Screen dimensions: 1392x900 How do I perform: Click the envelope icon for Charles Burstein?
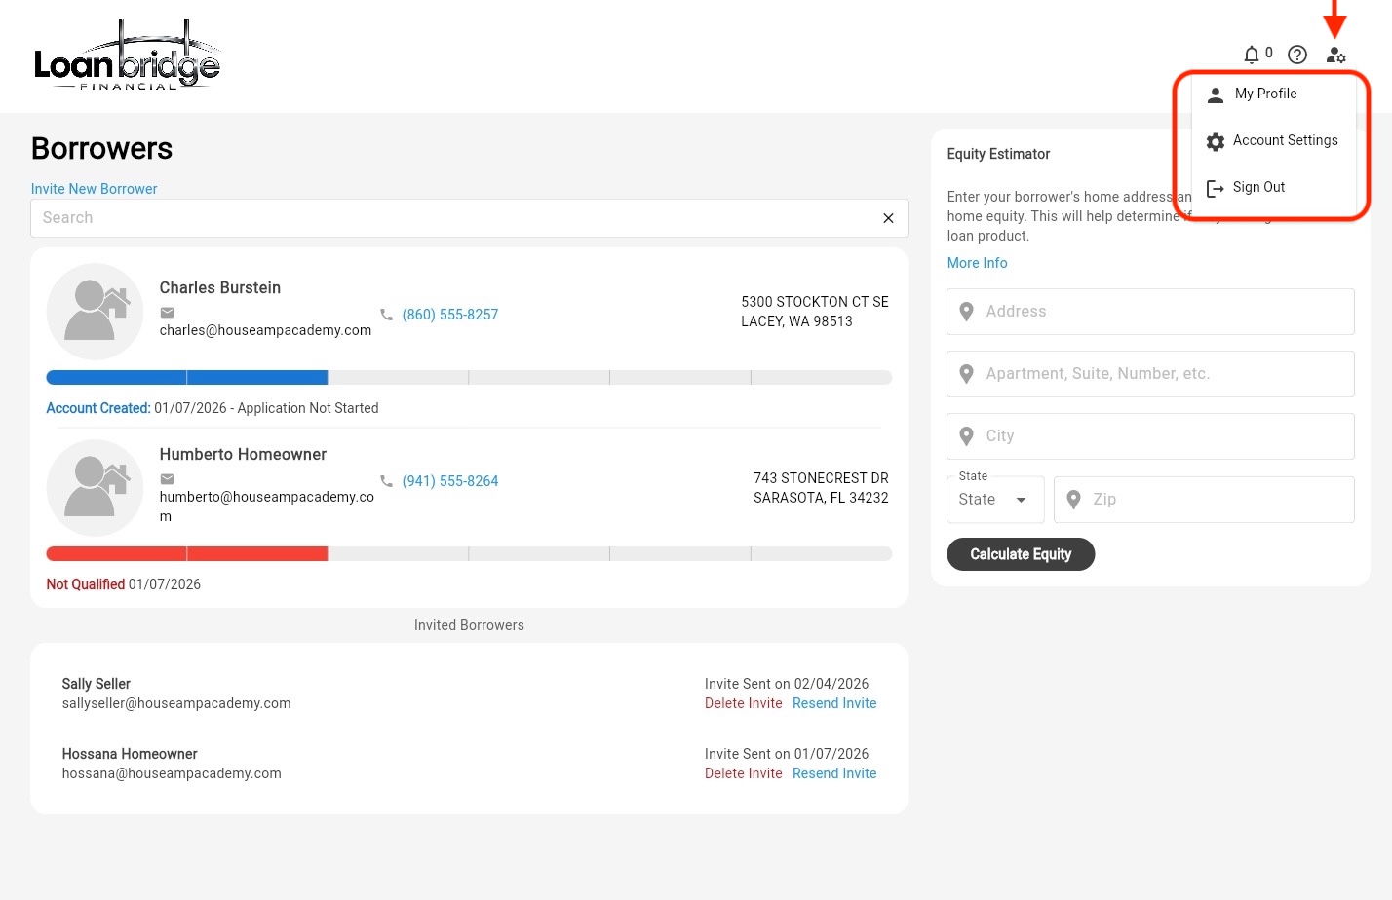point(168,313)
